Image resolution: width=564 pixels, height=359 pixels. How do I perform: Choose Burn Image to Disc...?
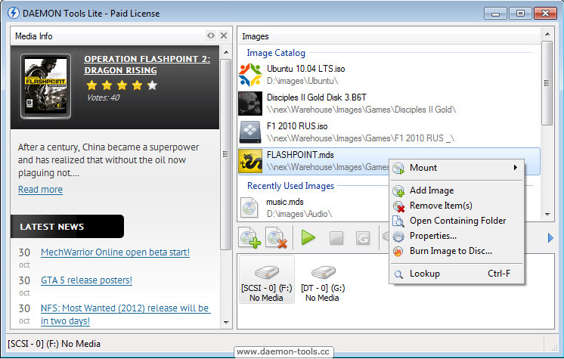pos(456,251)
